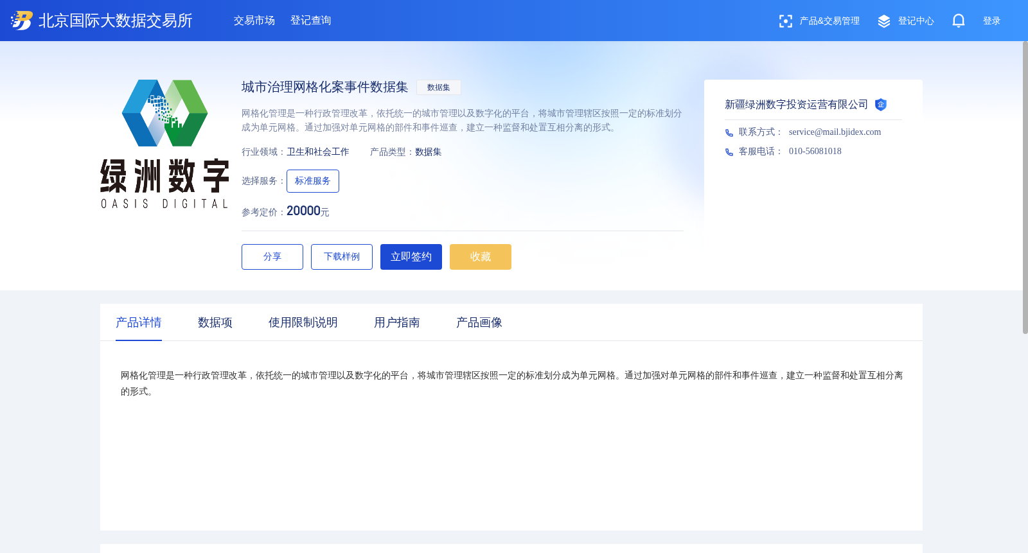The image size is (1028, 553).
Task: Click the email service@mail.bjidex.com
Action: tap(835, 132)
